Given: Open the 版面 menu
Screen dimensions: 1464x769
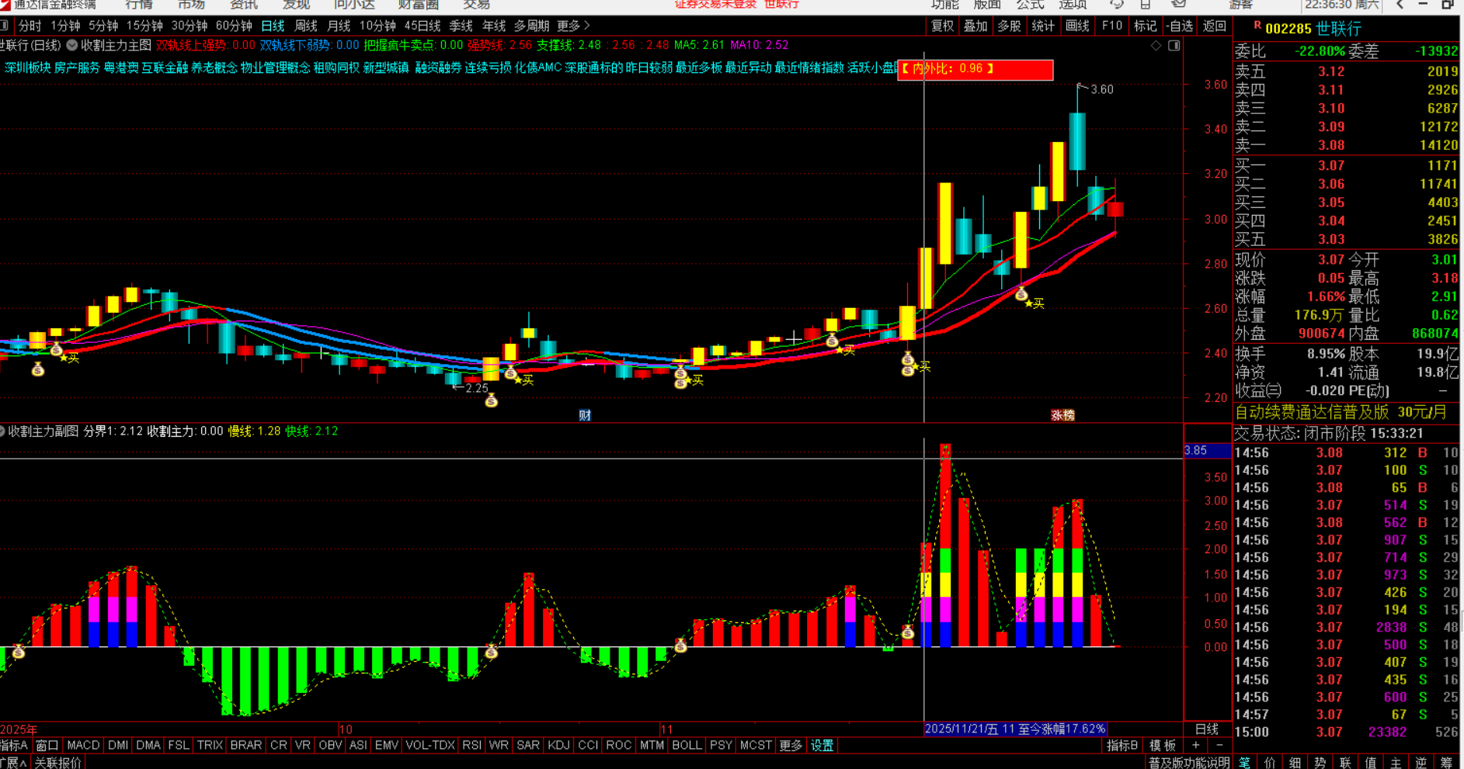Looking at the screenshot, I should (x=988, y=5).
